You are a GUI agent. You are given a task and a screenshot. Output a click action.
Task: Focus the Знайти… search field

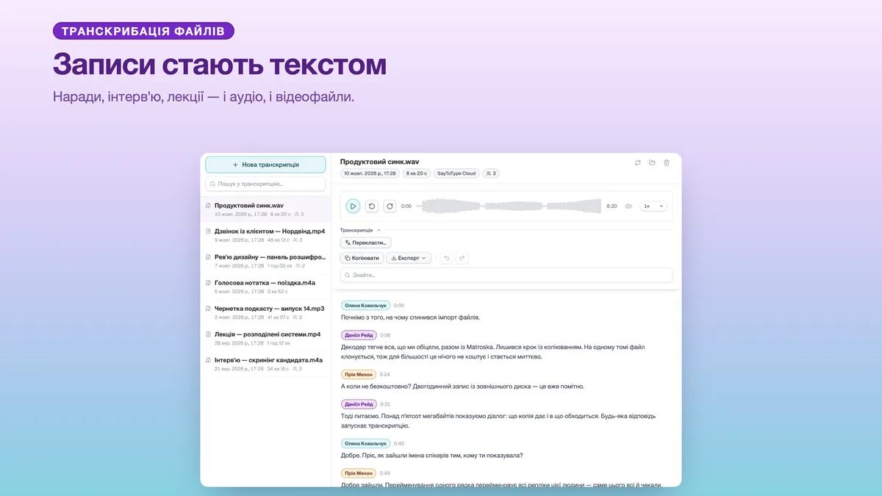506,275
